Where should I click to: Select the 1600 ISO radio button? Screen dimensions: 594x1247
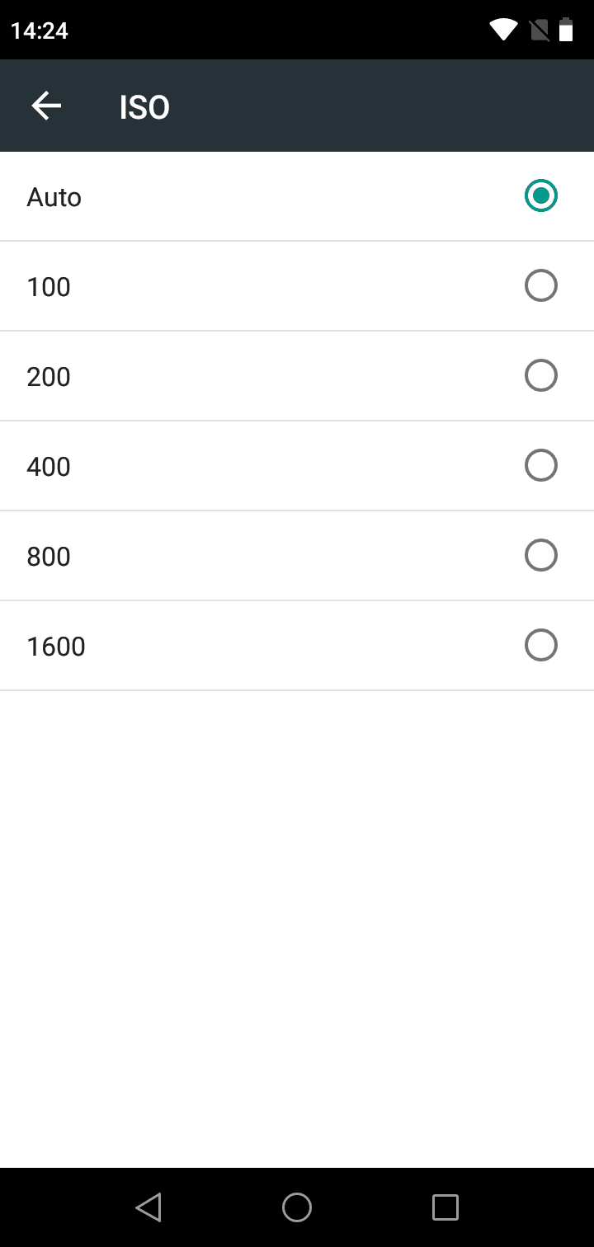541,646
